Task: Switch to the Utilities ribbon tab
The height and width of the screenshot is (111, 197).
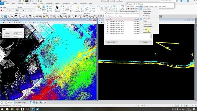Action: 58,4
